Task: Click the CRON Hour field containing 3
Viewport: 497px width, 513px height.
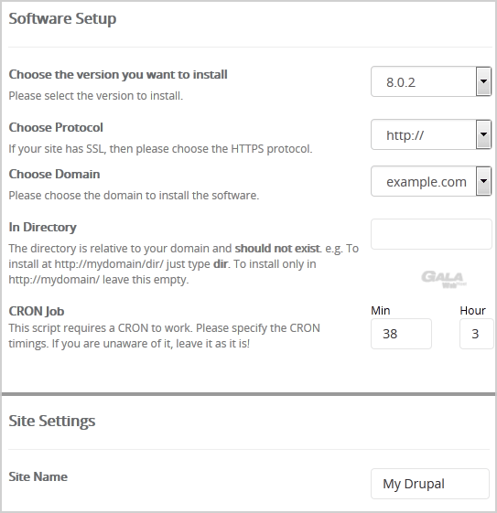Action: click(x=476, y=334)
